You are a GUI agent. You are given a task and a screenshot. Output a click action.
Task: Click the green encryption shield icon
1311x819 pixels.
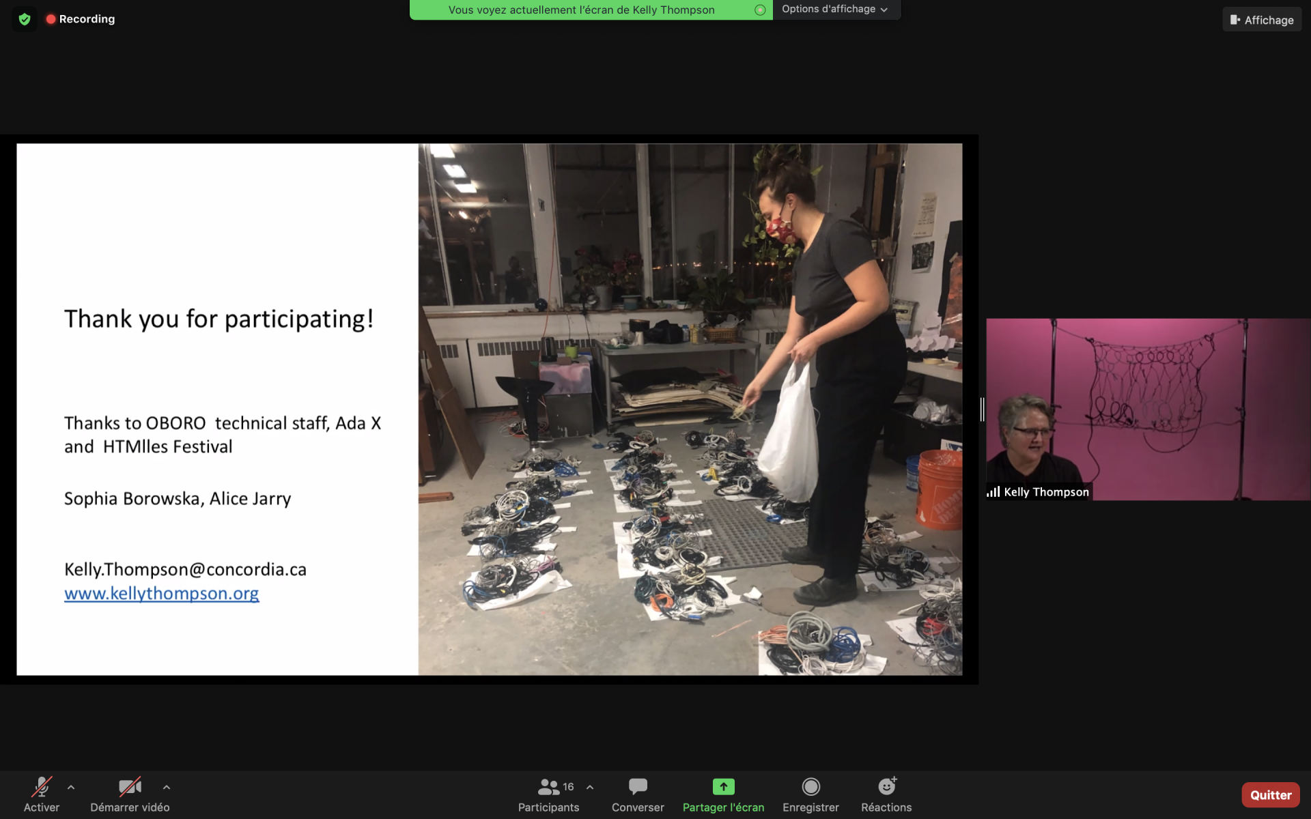(x=25, y=19)
